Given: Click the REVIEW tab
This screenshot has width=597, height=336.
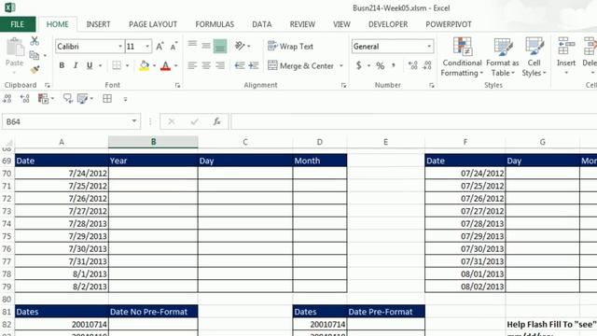Looking at the screenshot, I should click(302, 24).
